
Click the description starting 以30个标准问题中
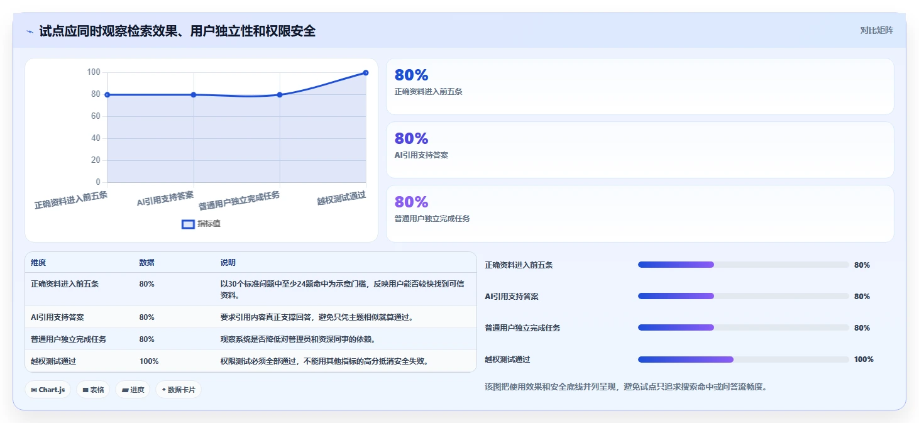[x=343, y=290]
